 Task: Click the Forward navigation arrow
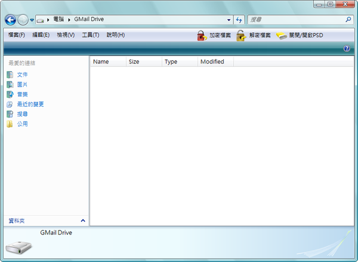coord(23,20)
